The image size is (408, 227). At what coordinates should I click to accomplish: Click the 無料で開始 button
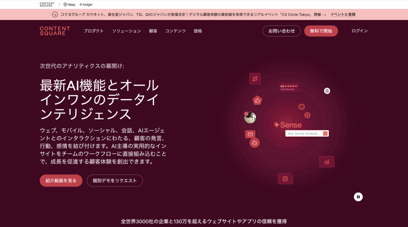click(x=321, y=31)
